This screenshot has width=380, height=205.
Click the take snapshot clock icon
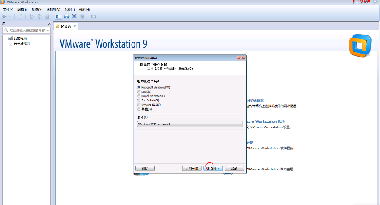32,16
